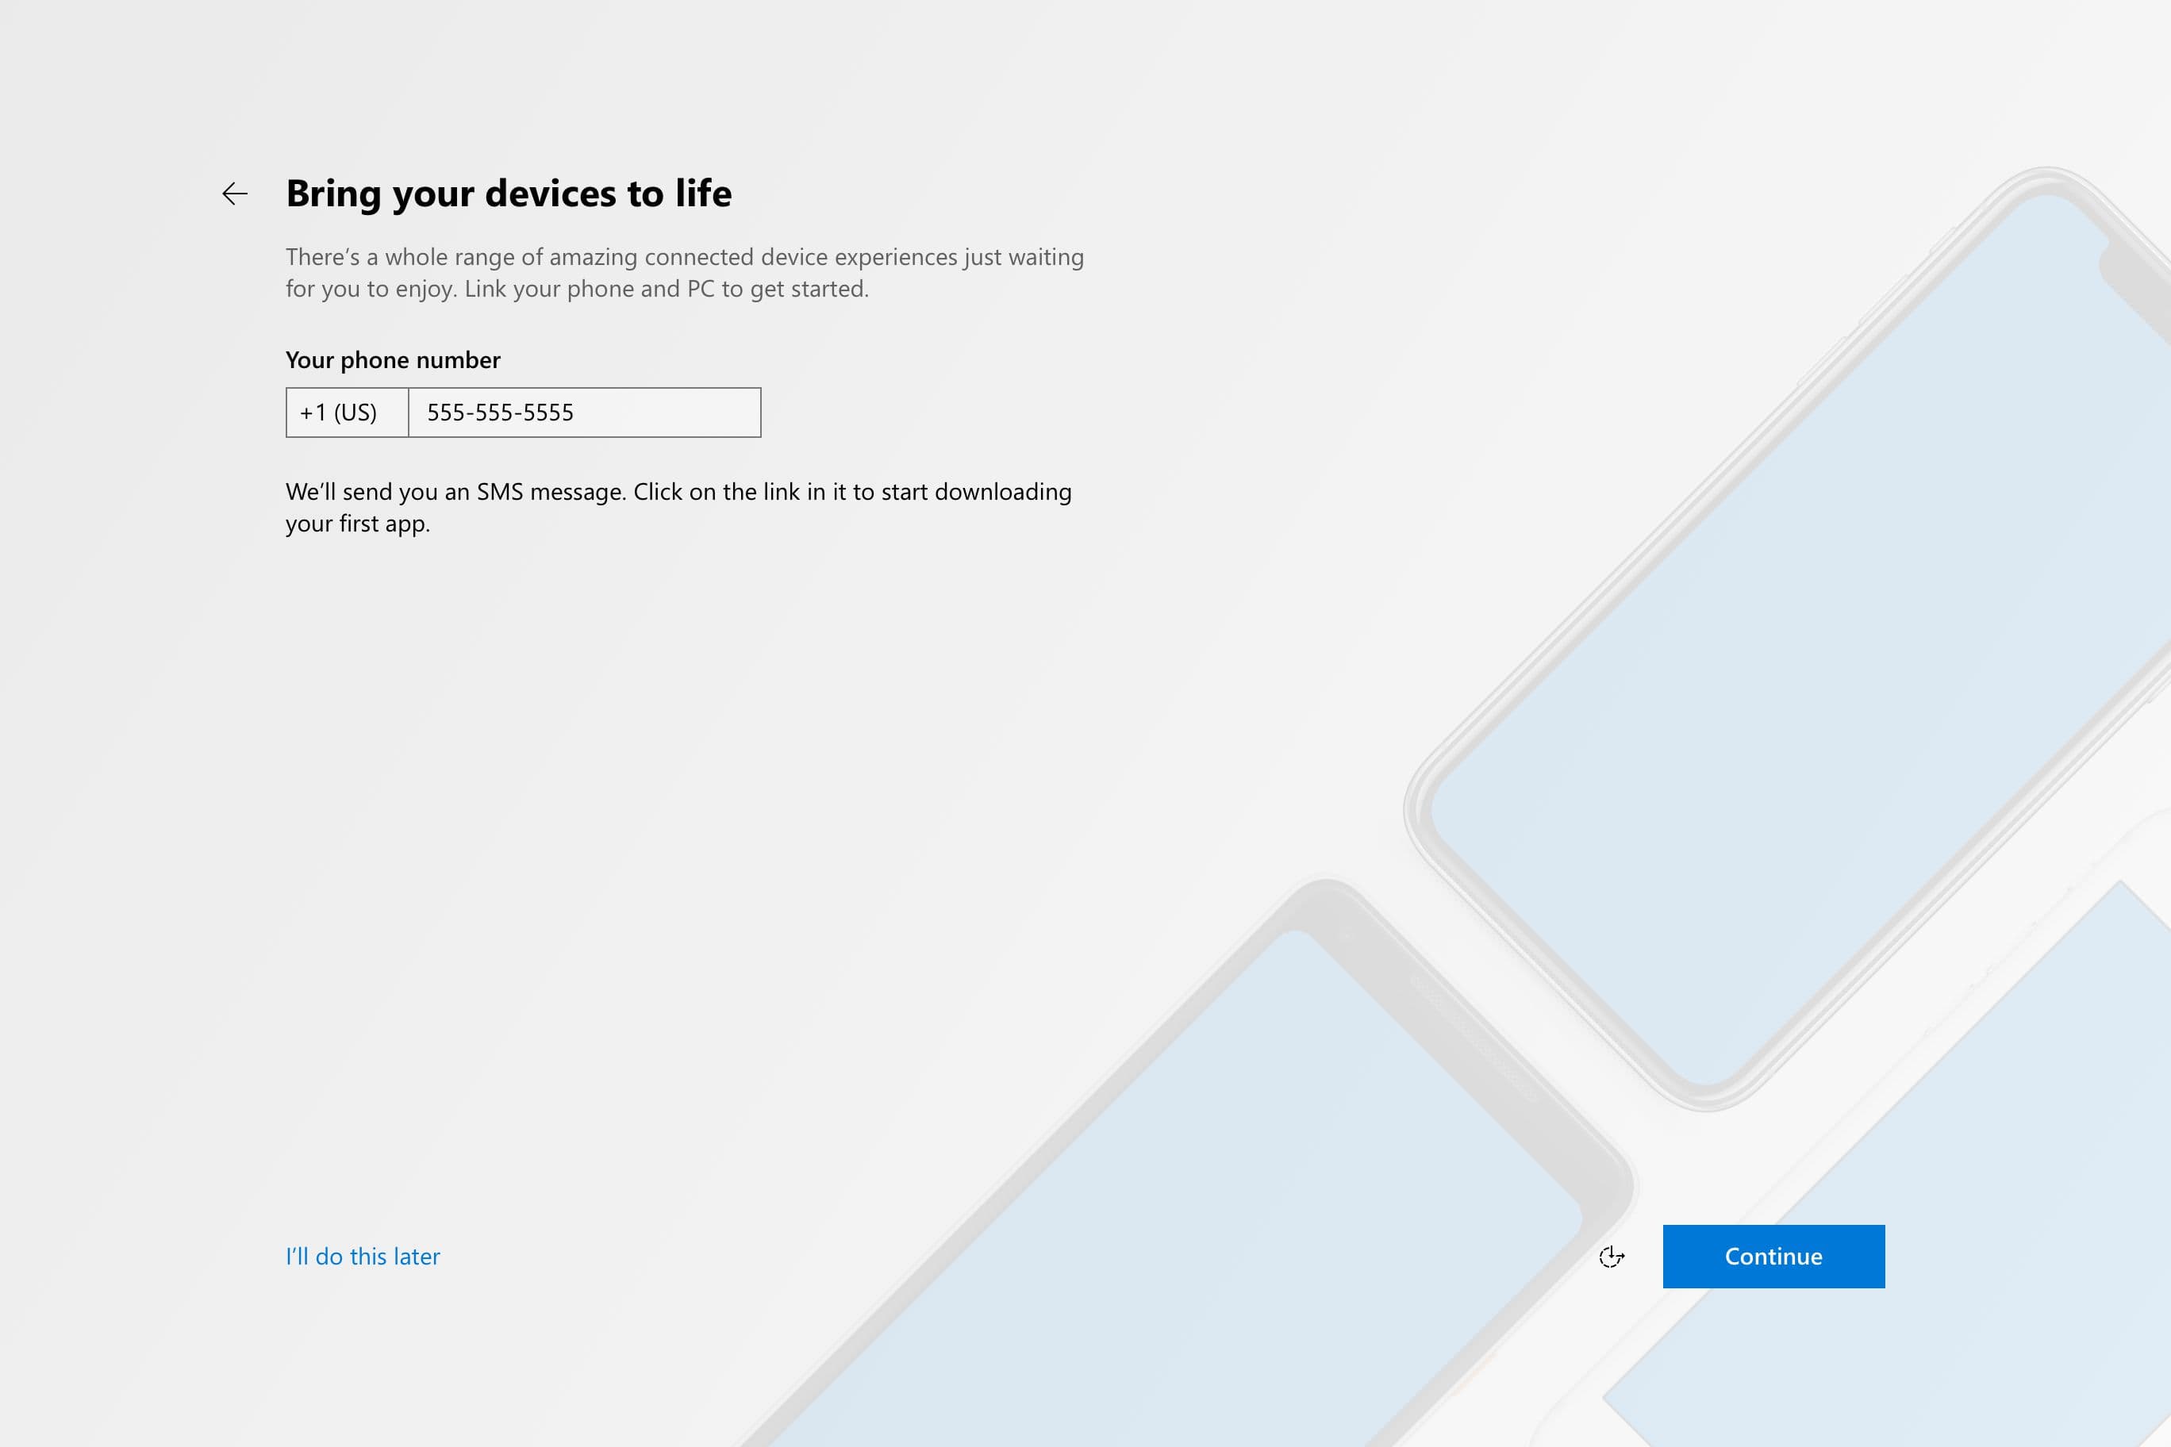Click the 555-555-5555 placeholder text
2171x1447 pixels.
click(x=500, y=413)
